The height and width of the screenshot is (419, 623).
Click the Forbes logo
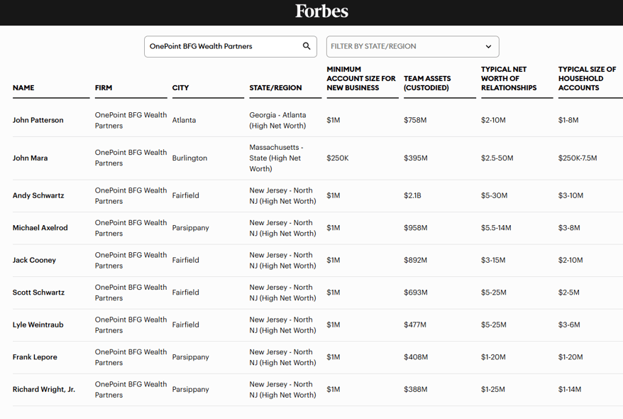[321, 11]
